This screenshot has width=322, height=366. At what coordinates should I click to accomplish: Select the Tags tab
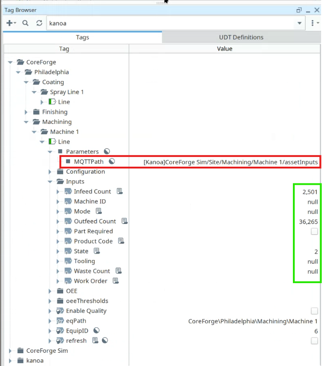click(82, 37)
